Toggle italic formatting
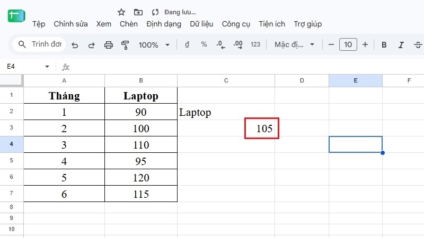 click(x=401, y=45)
